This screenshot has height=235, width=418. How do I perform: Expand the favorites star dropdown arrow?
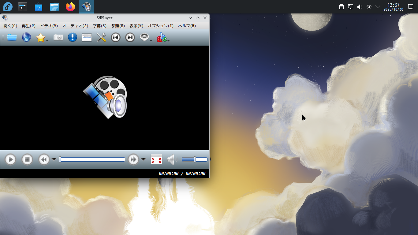pos(47,40)
